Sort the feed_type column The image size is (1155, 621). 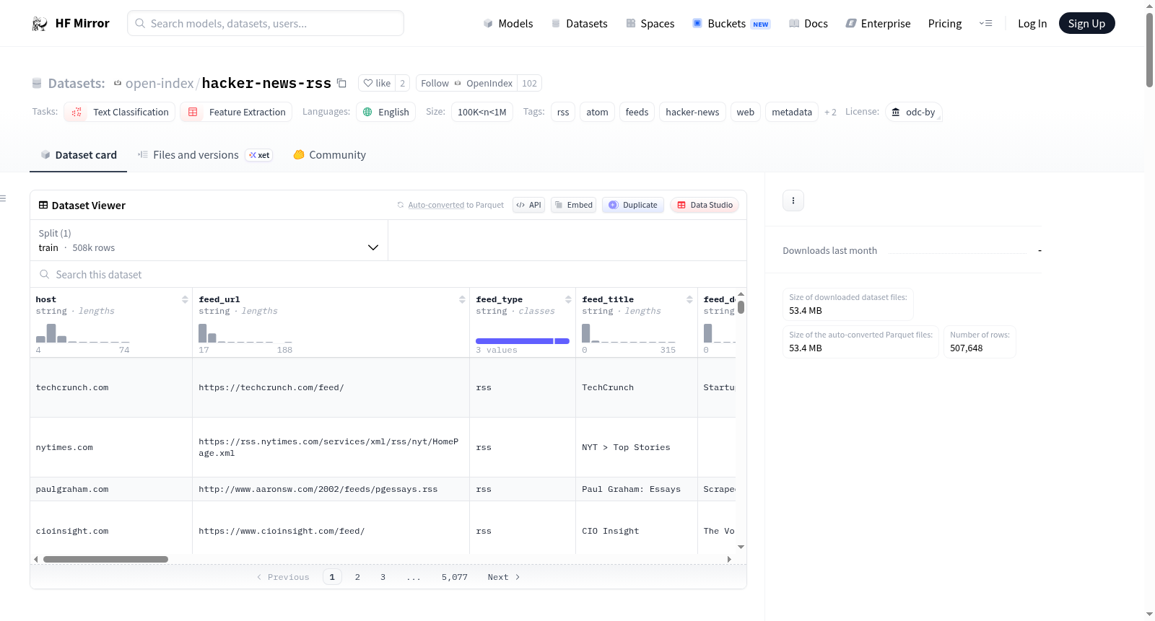click(568, 299)
